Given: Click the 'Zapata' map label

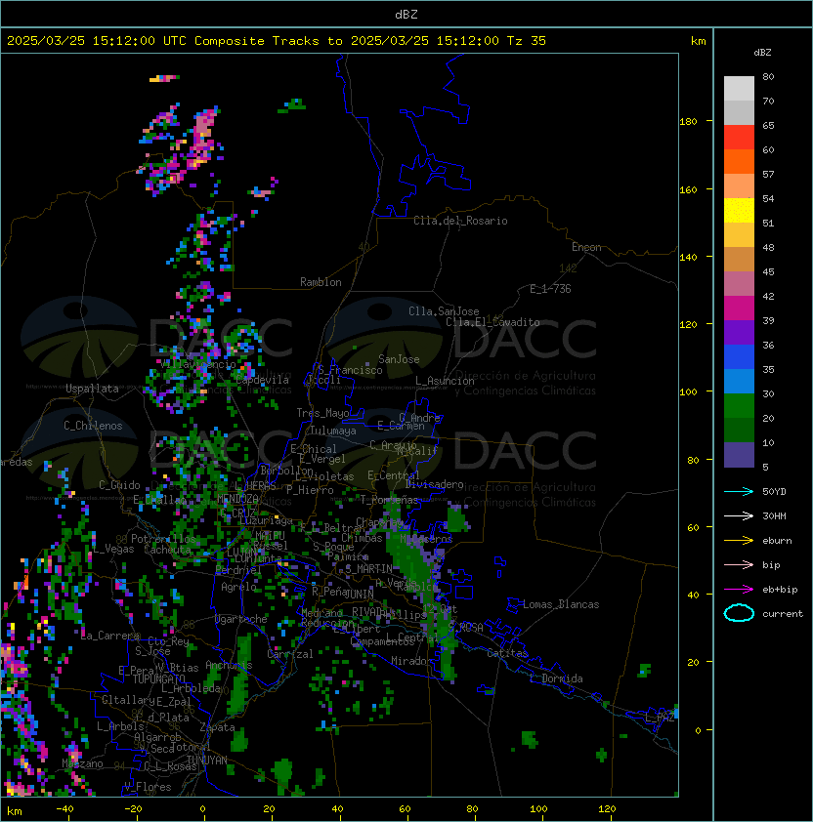Looking at the screenshot, I should pyautogui.click(x=217, y=727).
